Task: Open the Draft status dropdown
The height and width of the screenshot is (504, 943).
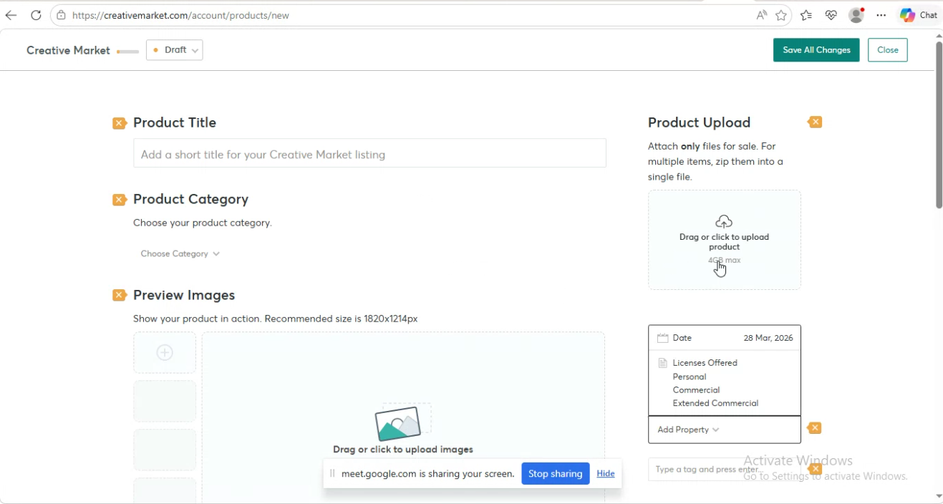Action: click(175, 50)
